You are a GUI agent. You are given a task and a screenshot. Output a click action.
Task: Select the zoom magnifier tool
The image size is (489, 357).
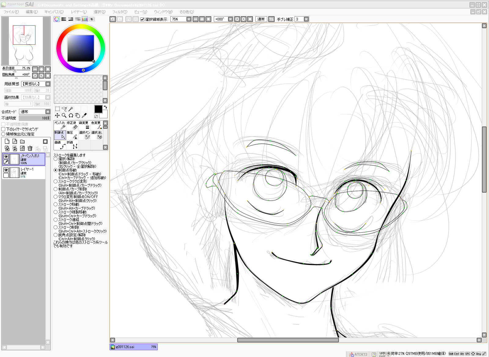[64, 116]
